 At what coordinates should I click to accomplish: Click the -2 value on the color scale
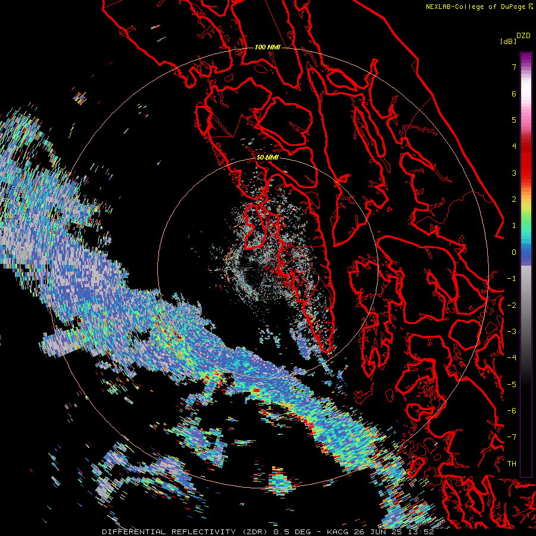(x=512, y=306)
